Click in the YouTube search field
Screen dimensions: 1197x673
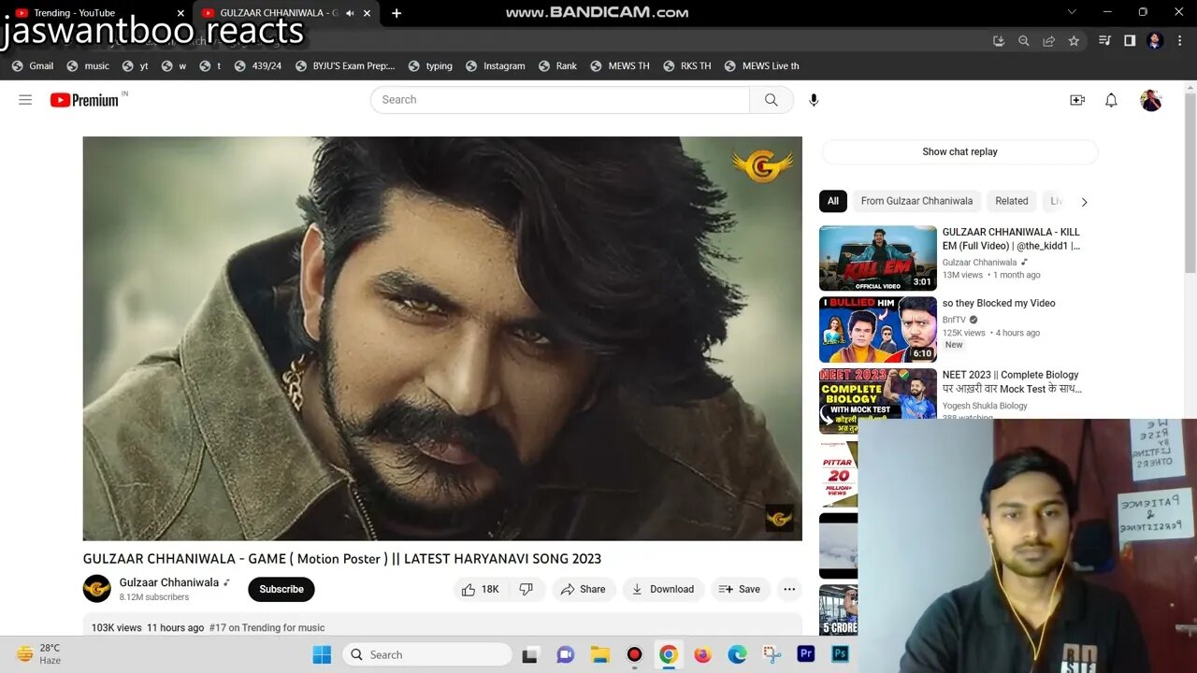[560, 100]
